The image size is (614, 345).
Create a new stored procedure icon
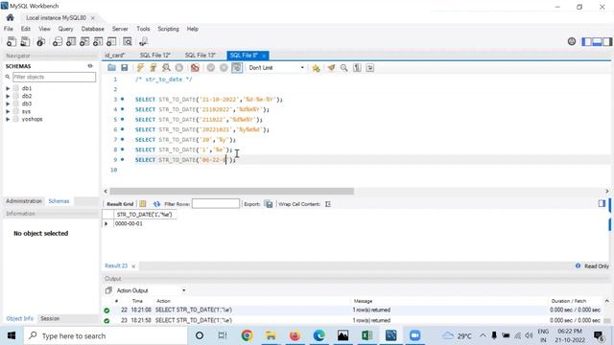[98, 41]
